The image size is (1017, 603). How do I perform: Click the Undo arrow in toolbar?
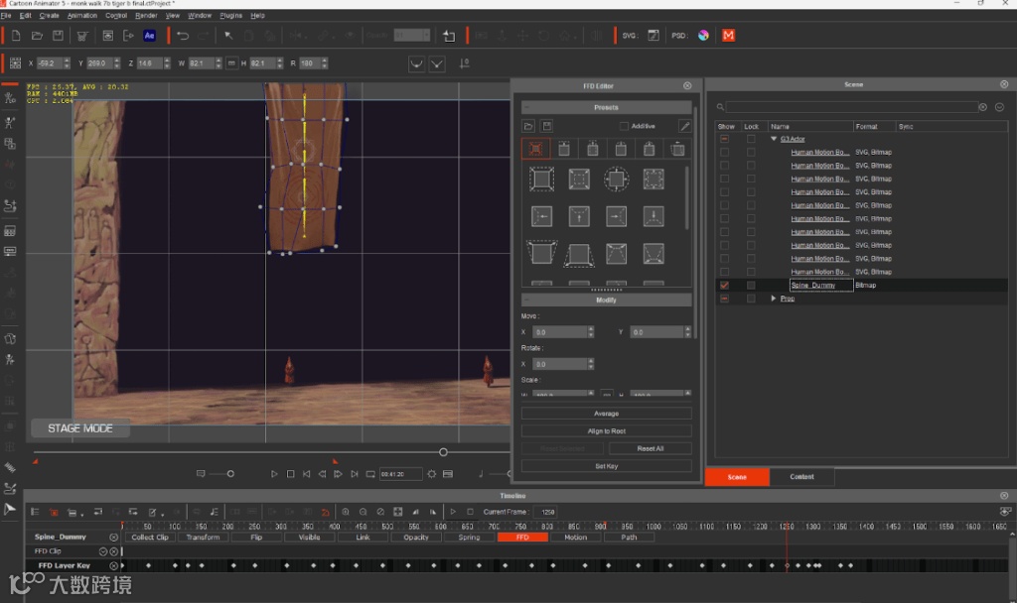click(x=183, y=36)
